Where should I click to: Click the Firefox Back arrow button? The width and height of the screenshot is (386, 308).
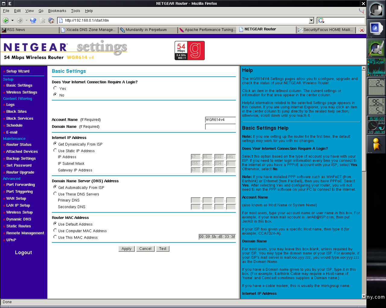[x=6, y=20]
